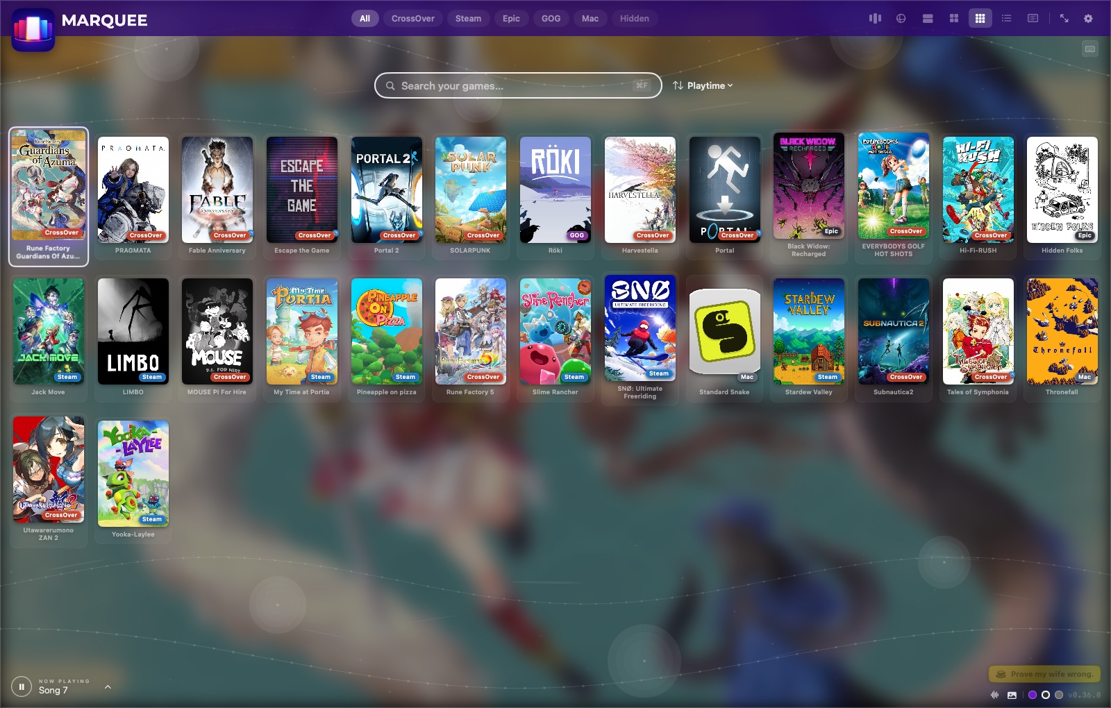Switch to the detail panel view

(1033, 19)
